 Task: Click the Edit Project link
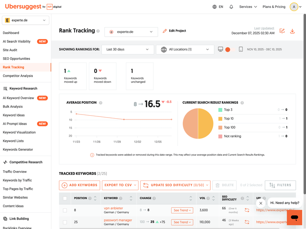click(174, 31)
